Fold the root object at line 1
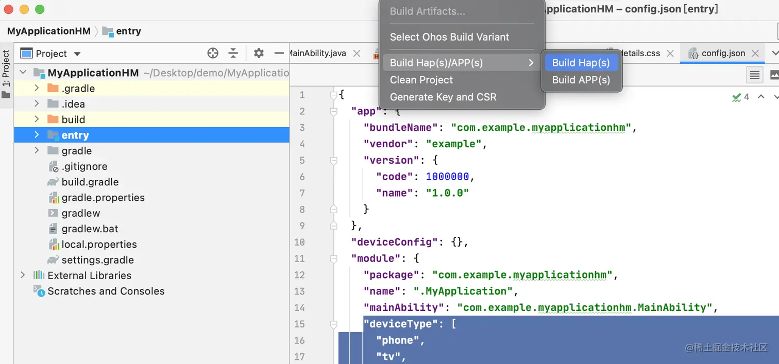 click(334, 95)
